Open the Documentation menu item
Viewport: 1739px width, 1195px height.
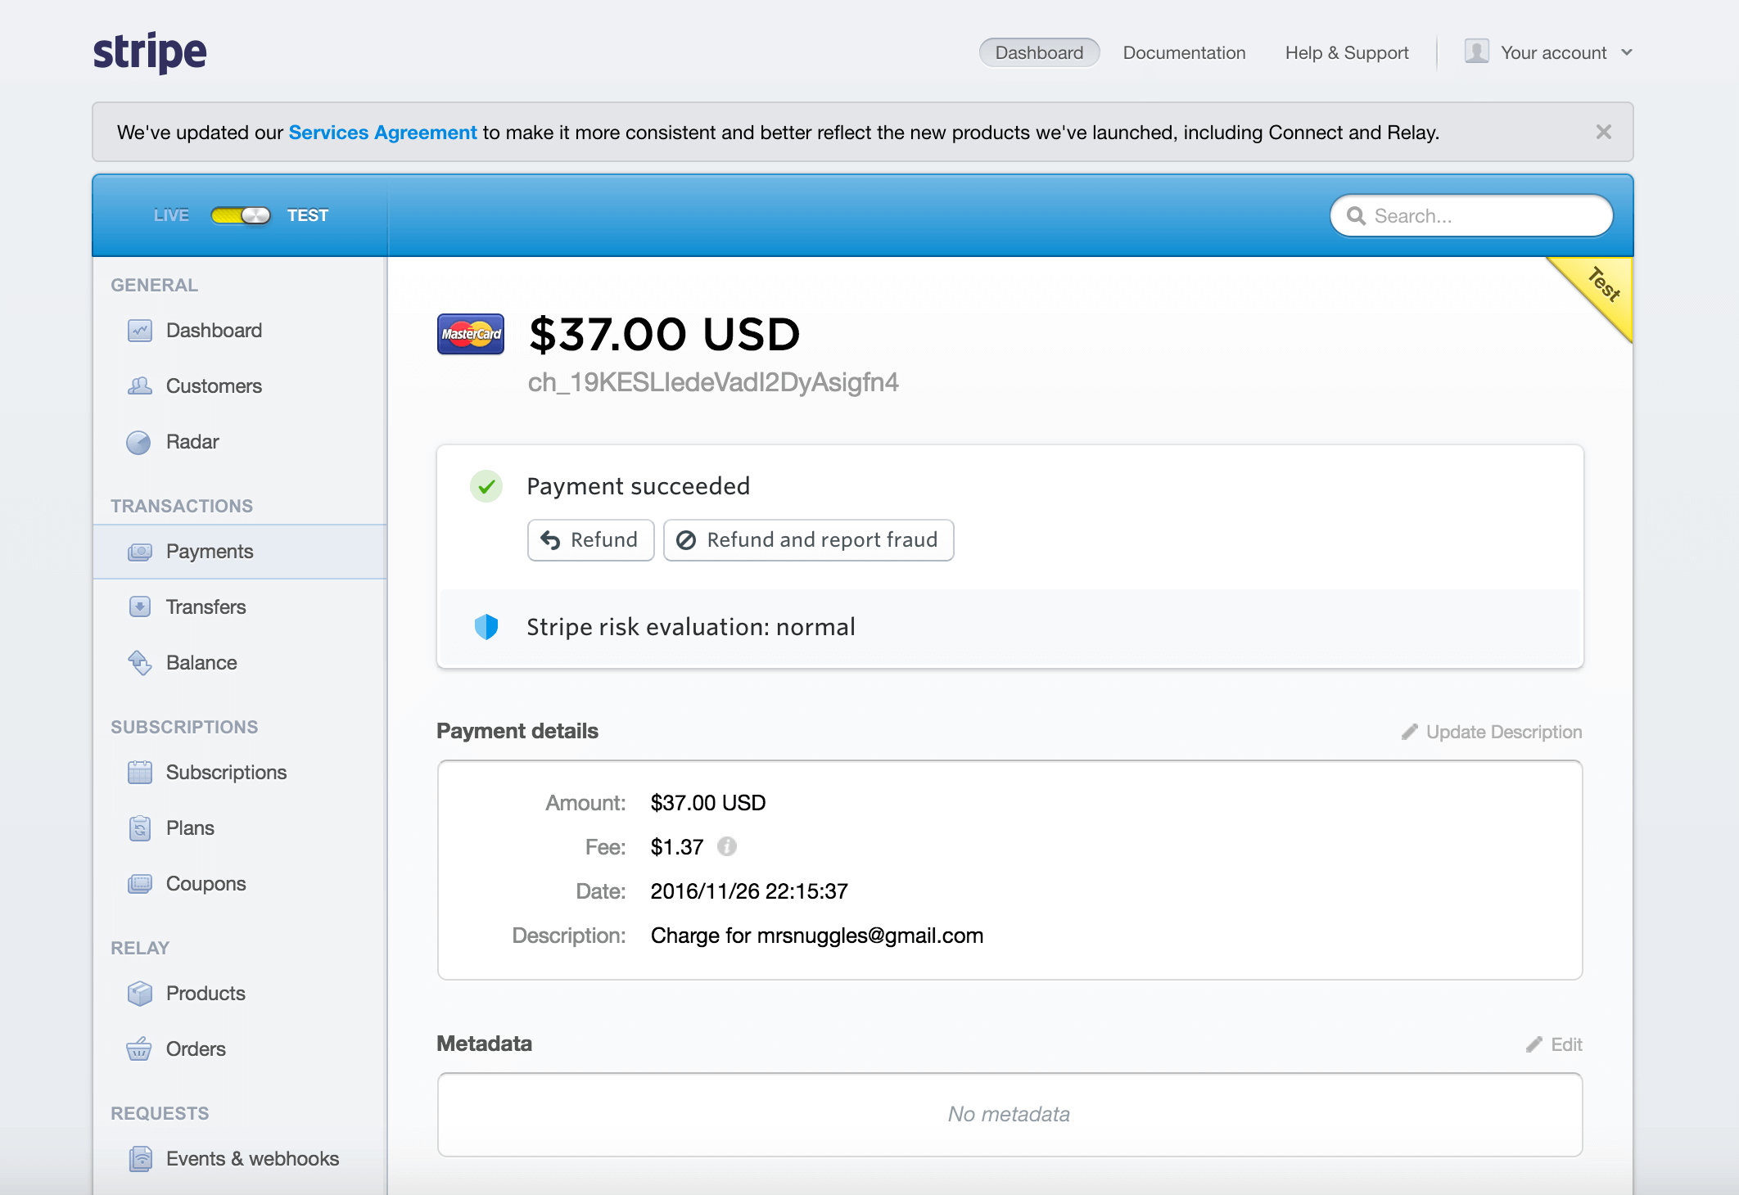[1184, 52]
